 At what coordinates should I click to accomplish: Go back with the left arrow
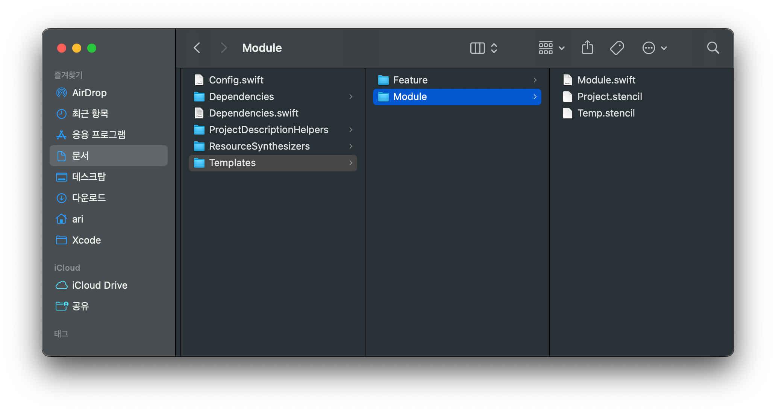pyautogui.click(x=197, y=48)
